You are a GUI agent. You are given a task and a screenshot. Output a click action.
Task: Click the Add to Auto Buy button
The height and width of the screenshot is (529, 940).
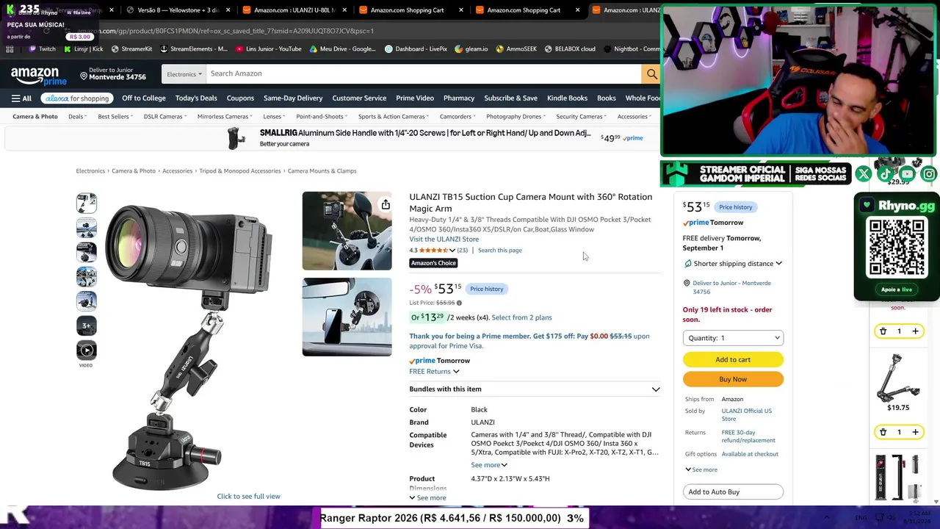[733, 492]
